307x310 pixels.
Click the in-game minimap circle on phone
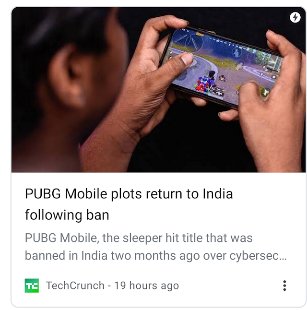tap(193, 43)
